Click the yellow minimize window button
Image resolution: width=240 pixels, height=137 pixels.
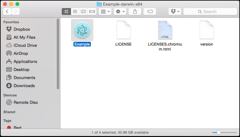click(11, 4)
